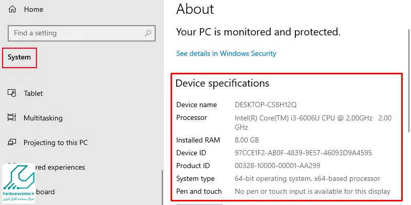Click the Device specifications heading
Viewport: 411px width, 205px height.
pyautogui.click(x=222, y=83)
